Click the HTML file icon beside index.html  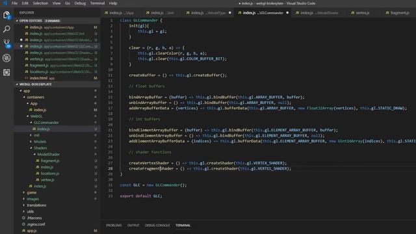pyautogui.click(x=26, y=78)
